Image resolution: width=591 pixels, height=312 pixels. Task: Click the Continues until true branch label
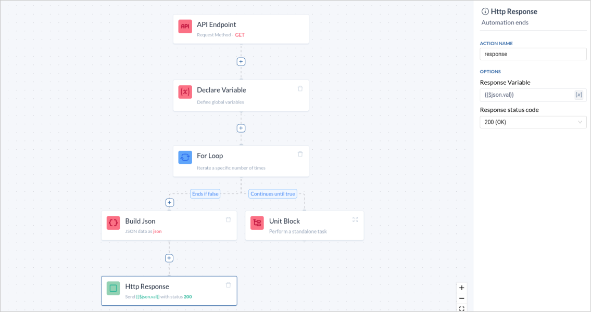272,193
